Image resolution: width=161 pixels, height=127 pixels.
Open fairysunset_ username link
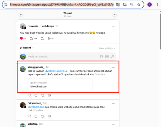point(35,103)
